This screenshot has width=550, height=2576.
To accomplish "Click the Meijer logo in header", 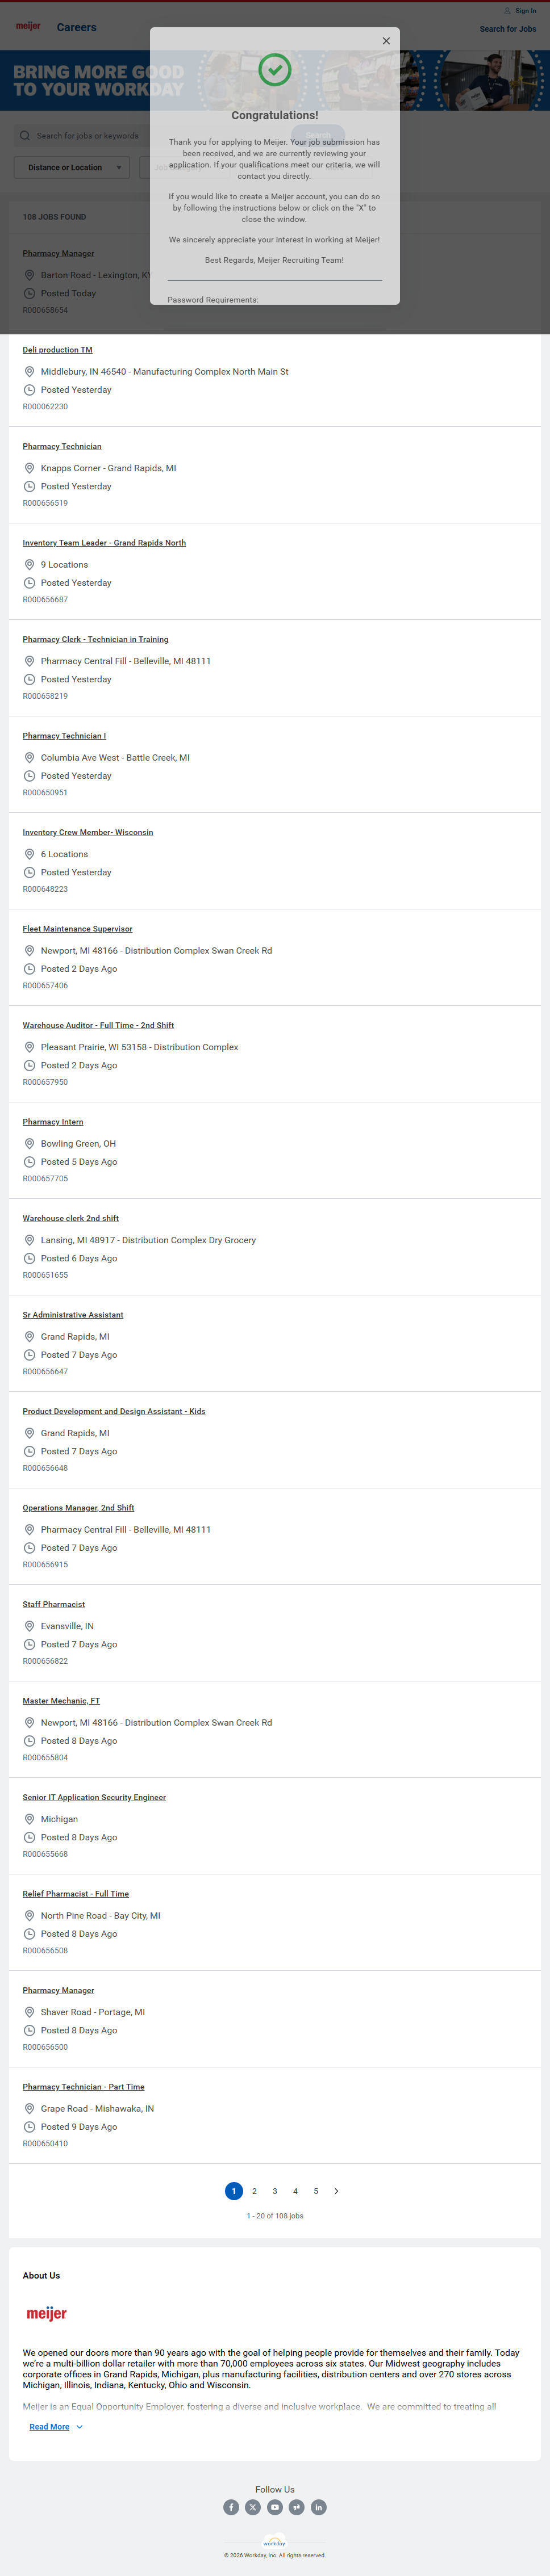I will tap(28, 26).
